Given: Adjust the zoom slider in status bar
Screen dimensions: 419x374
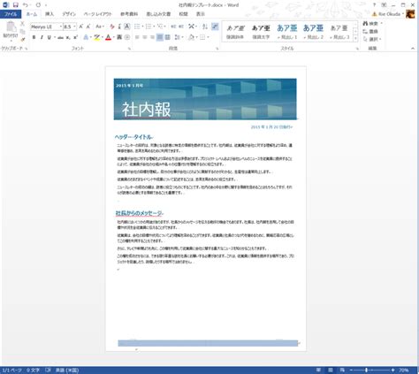Looking at the screenshot, I should (x=366, y=370).
